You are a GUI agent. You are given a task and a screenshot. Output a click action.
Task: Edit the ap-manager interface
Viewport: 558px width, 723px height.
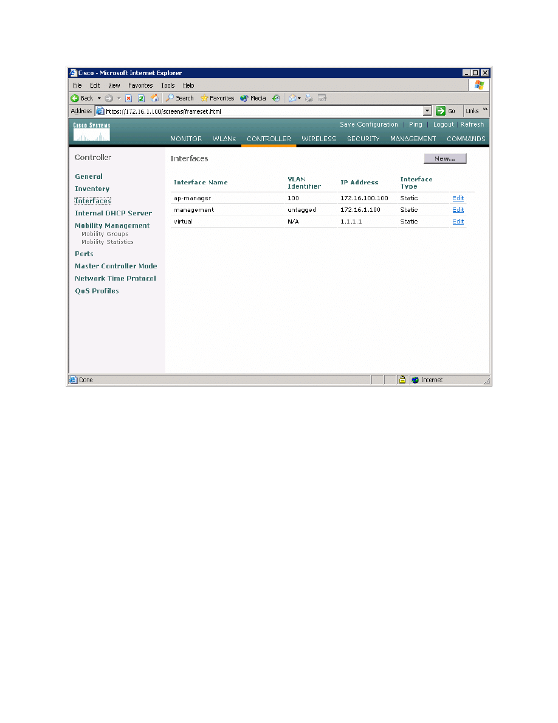click(x=458, y=198)
